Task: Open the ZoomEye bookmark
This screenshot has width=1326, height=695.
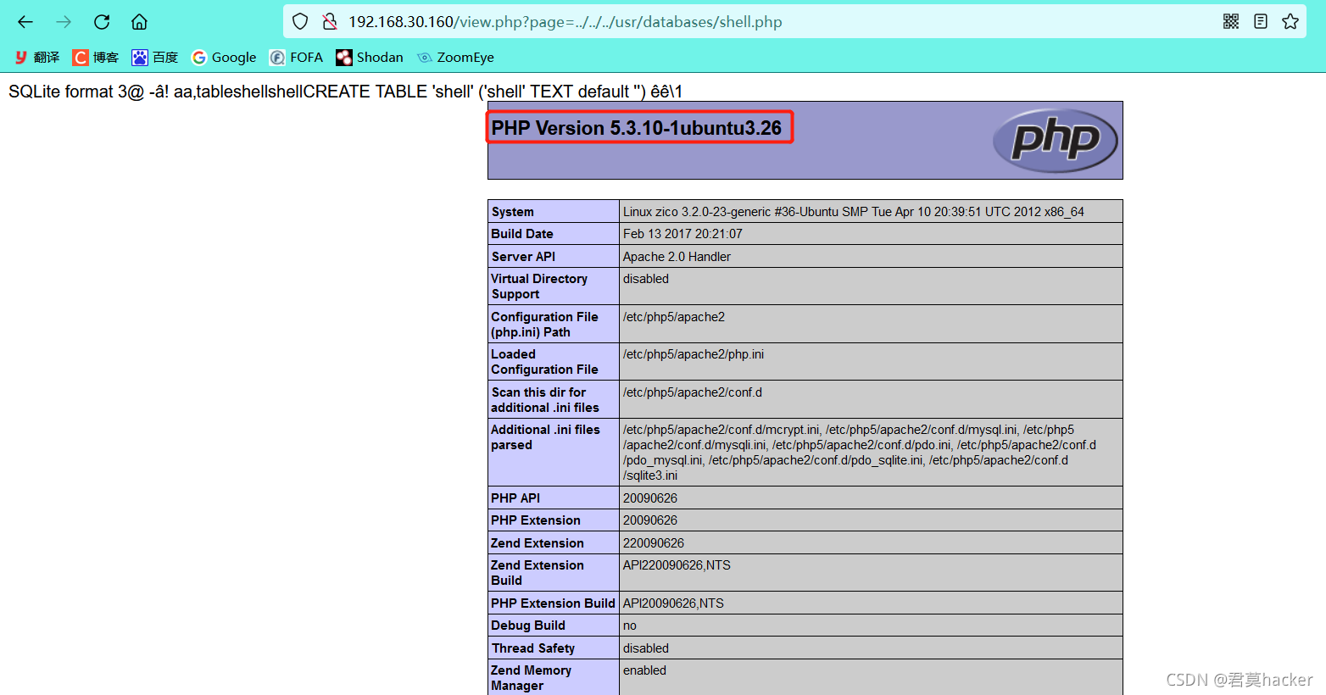Action: coord(455,58)
